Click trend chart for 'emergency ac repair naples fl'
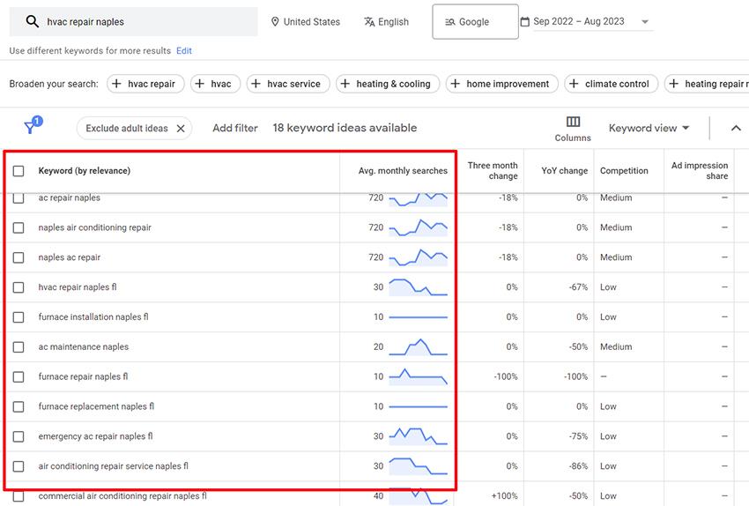Viewport: 749px width, 506px height. [418, 436]
